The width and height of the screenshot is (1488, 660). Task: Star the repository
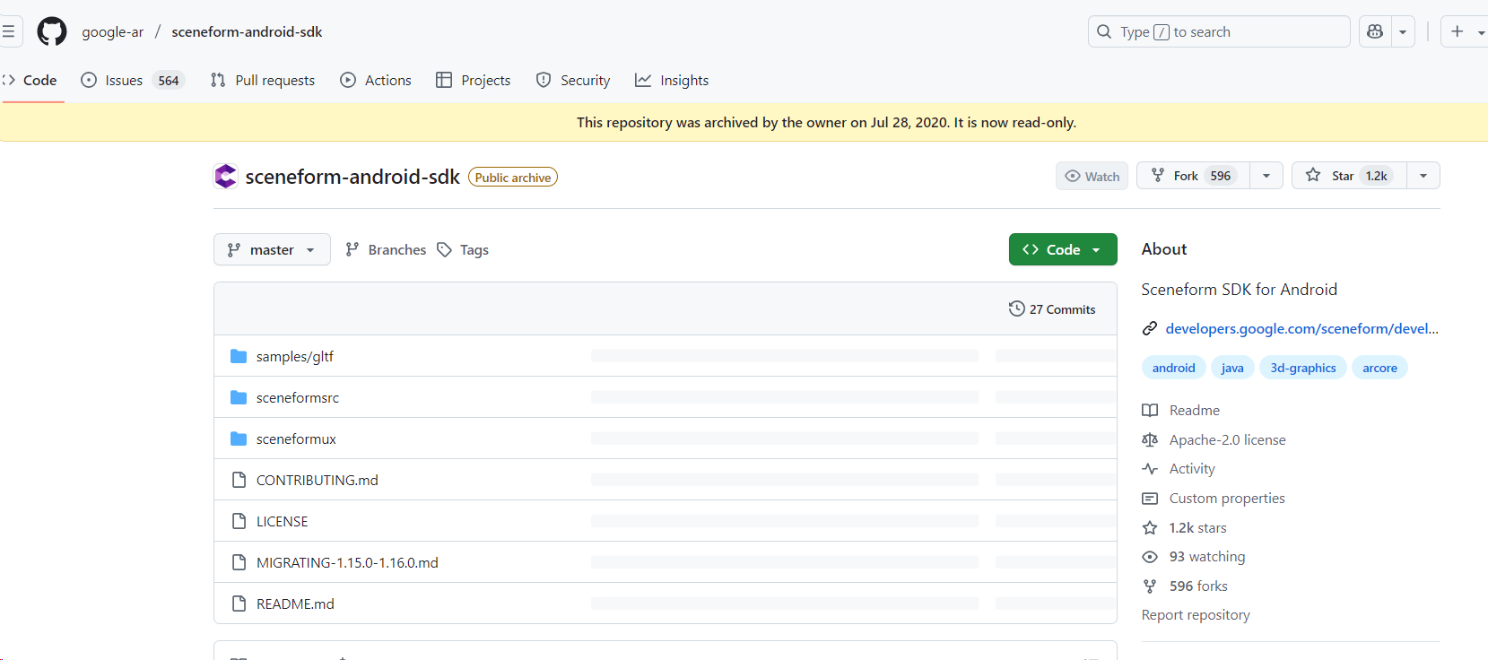pyautogui.click(x=1349, y=176)
